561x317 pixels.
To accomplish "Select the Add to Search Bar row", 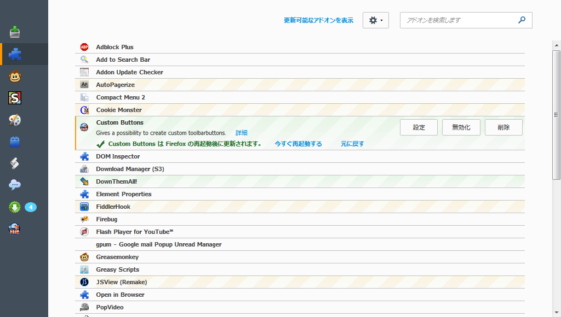I will coord(300,60).
